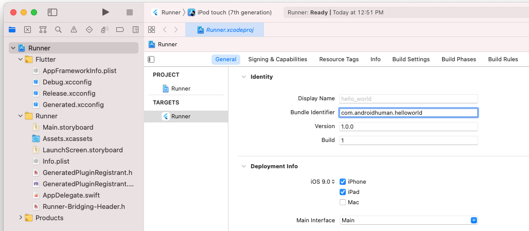529x231 pixels.
Task: Open the Find navigator magnifier
Action: (58, 30)
